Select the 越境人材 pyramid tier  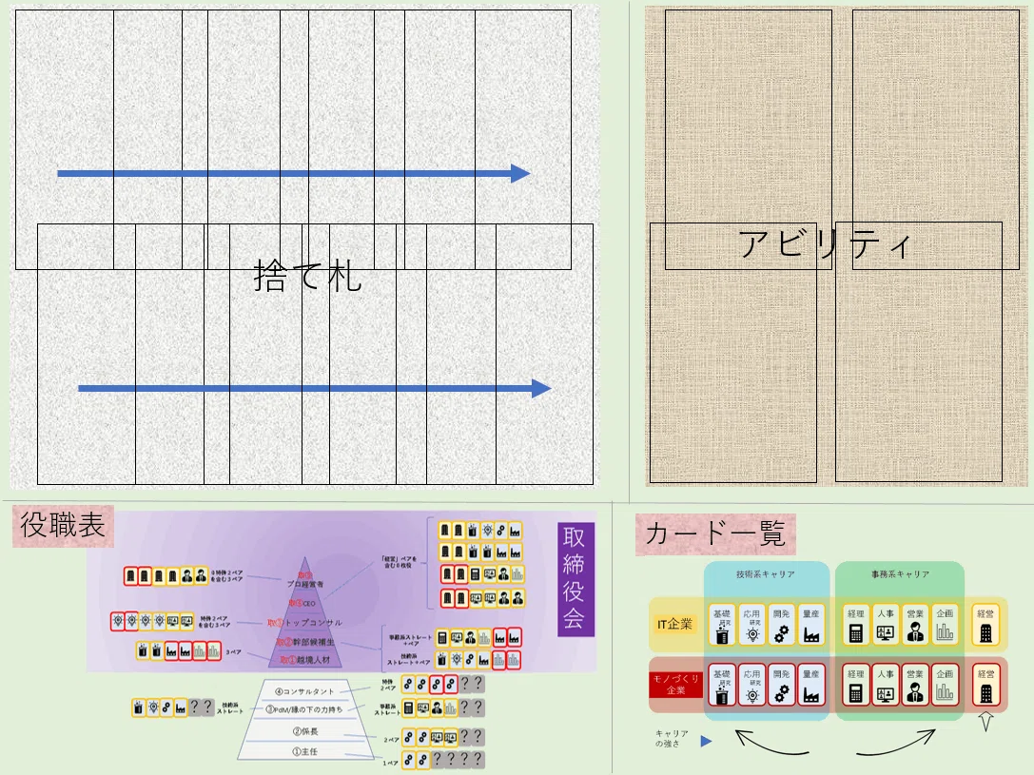(305, 660)
